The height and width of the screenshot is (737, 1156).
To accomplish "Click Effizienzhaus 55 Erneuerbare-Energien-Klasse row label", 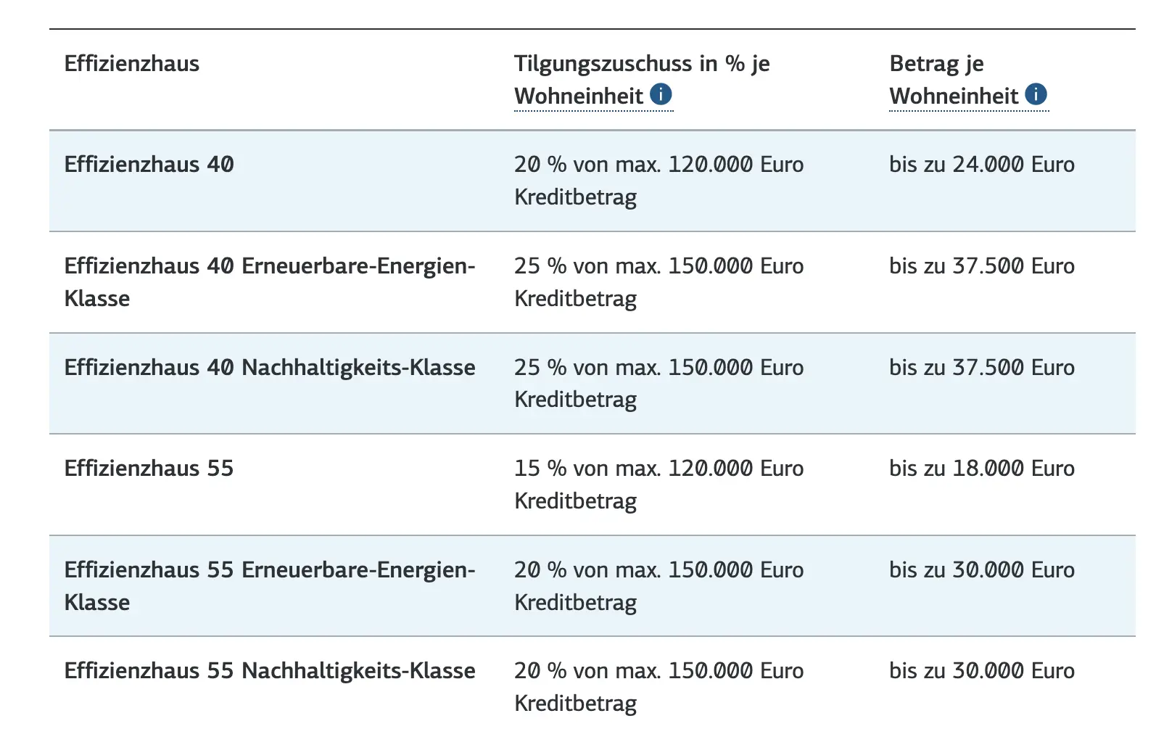I will click(x=270, y=586).
